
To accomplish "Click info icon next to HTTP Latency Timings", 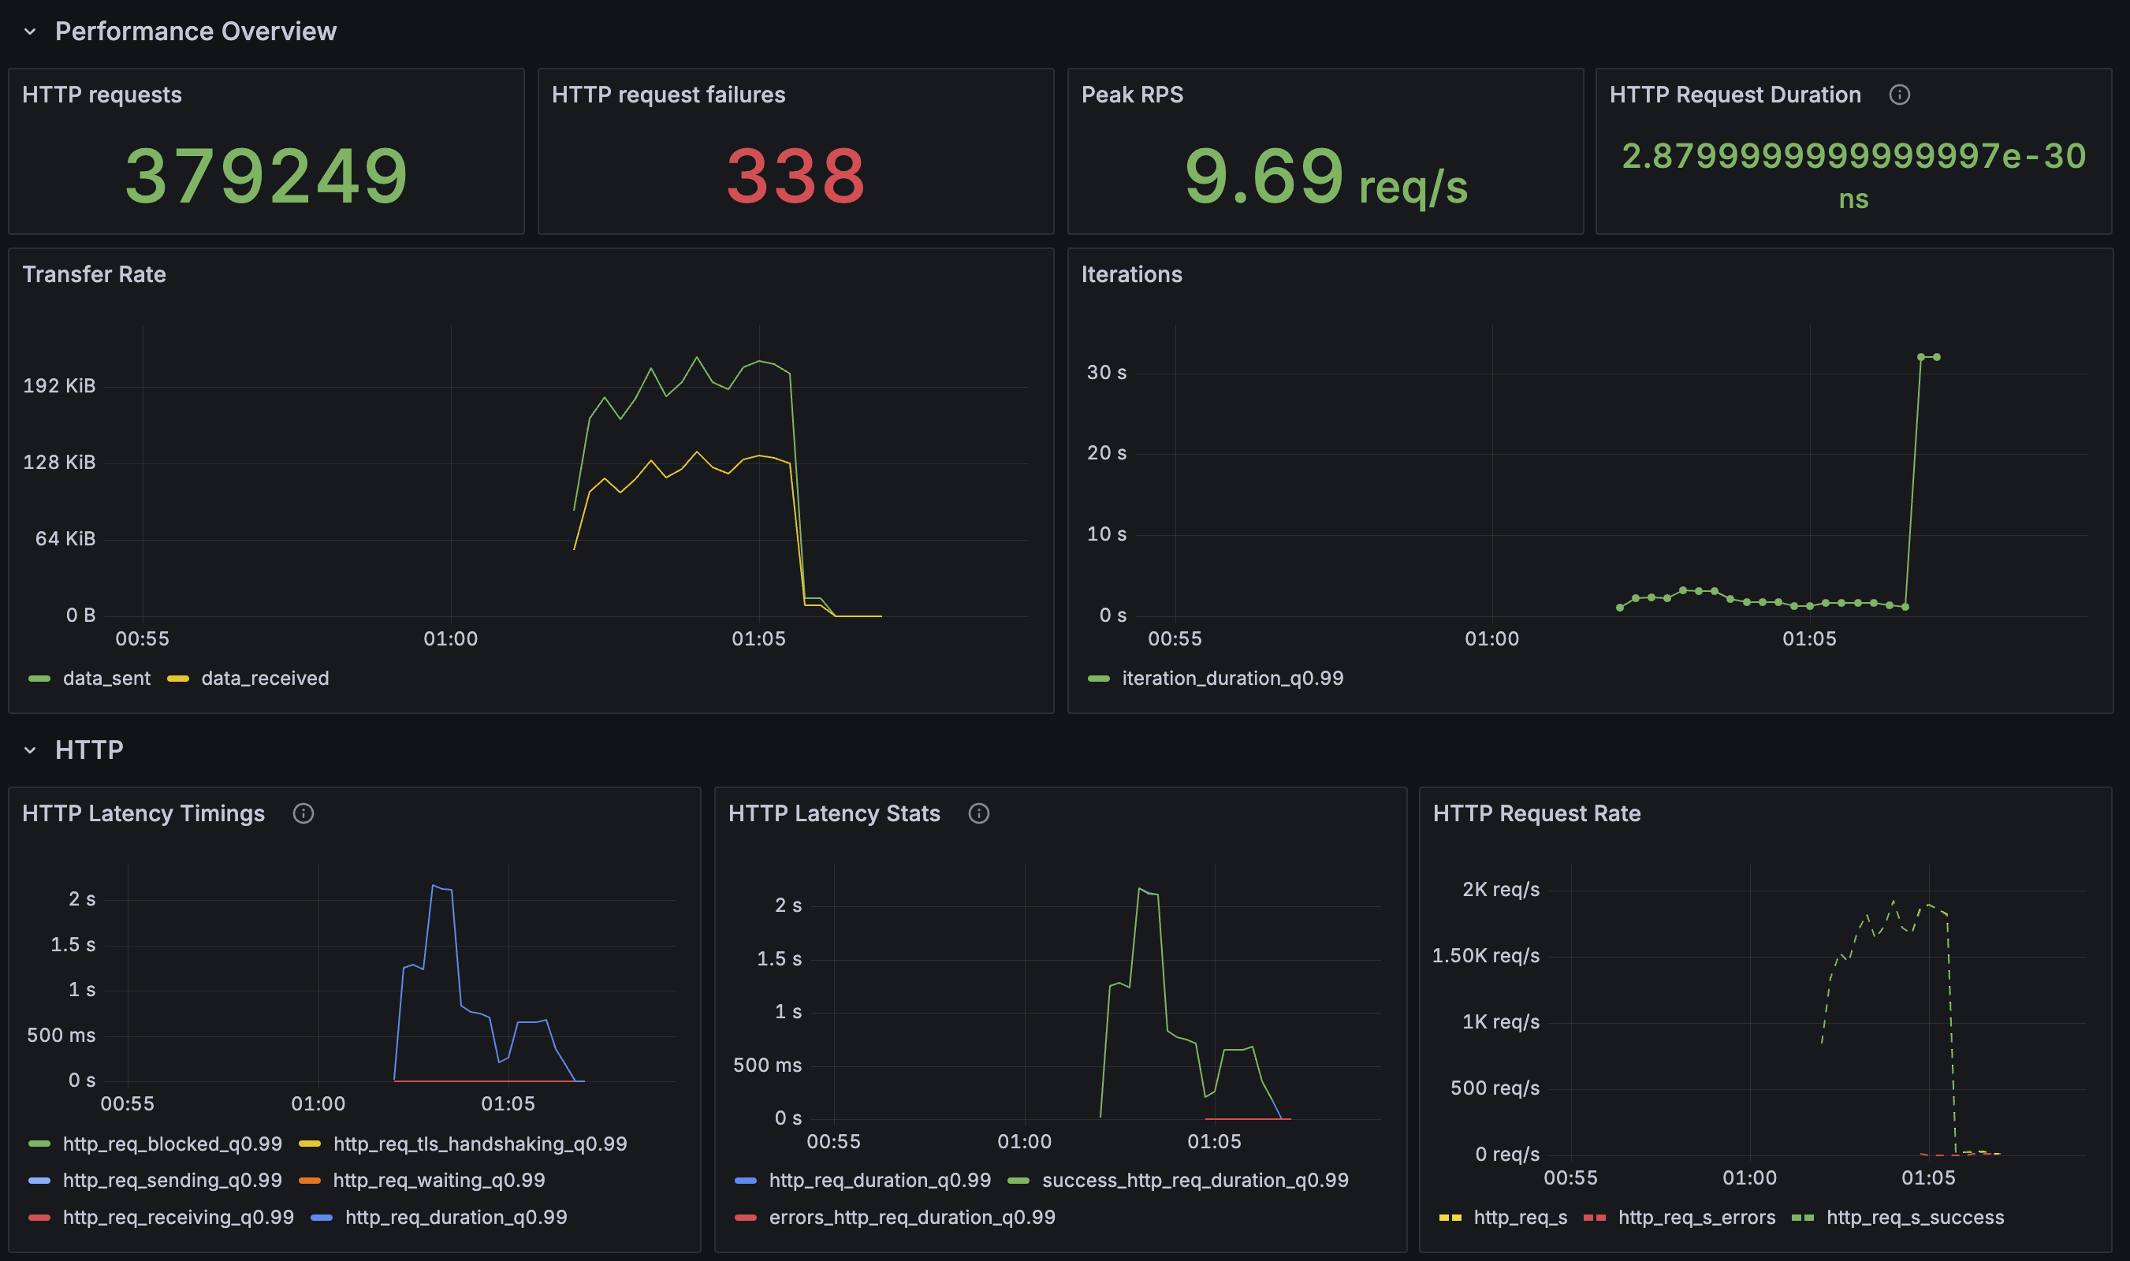I will click(303, 813).
